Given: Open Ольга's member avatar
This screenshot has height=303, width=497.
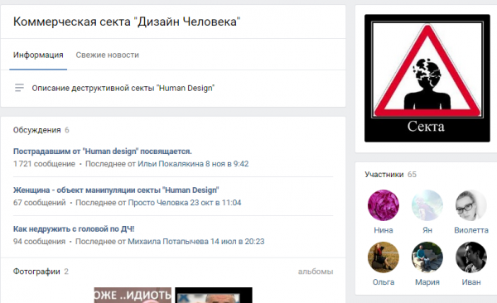Looking at the screenshot, I should click(384, 257).
